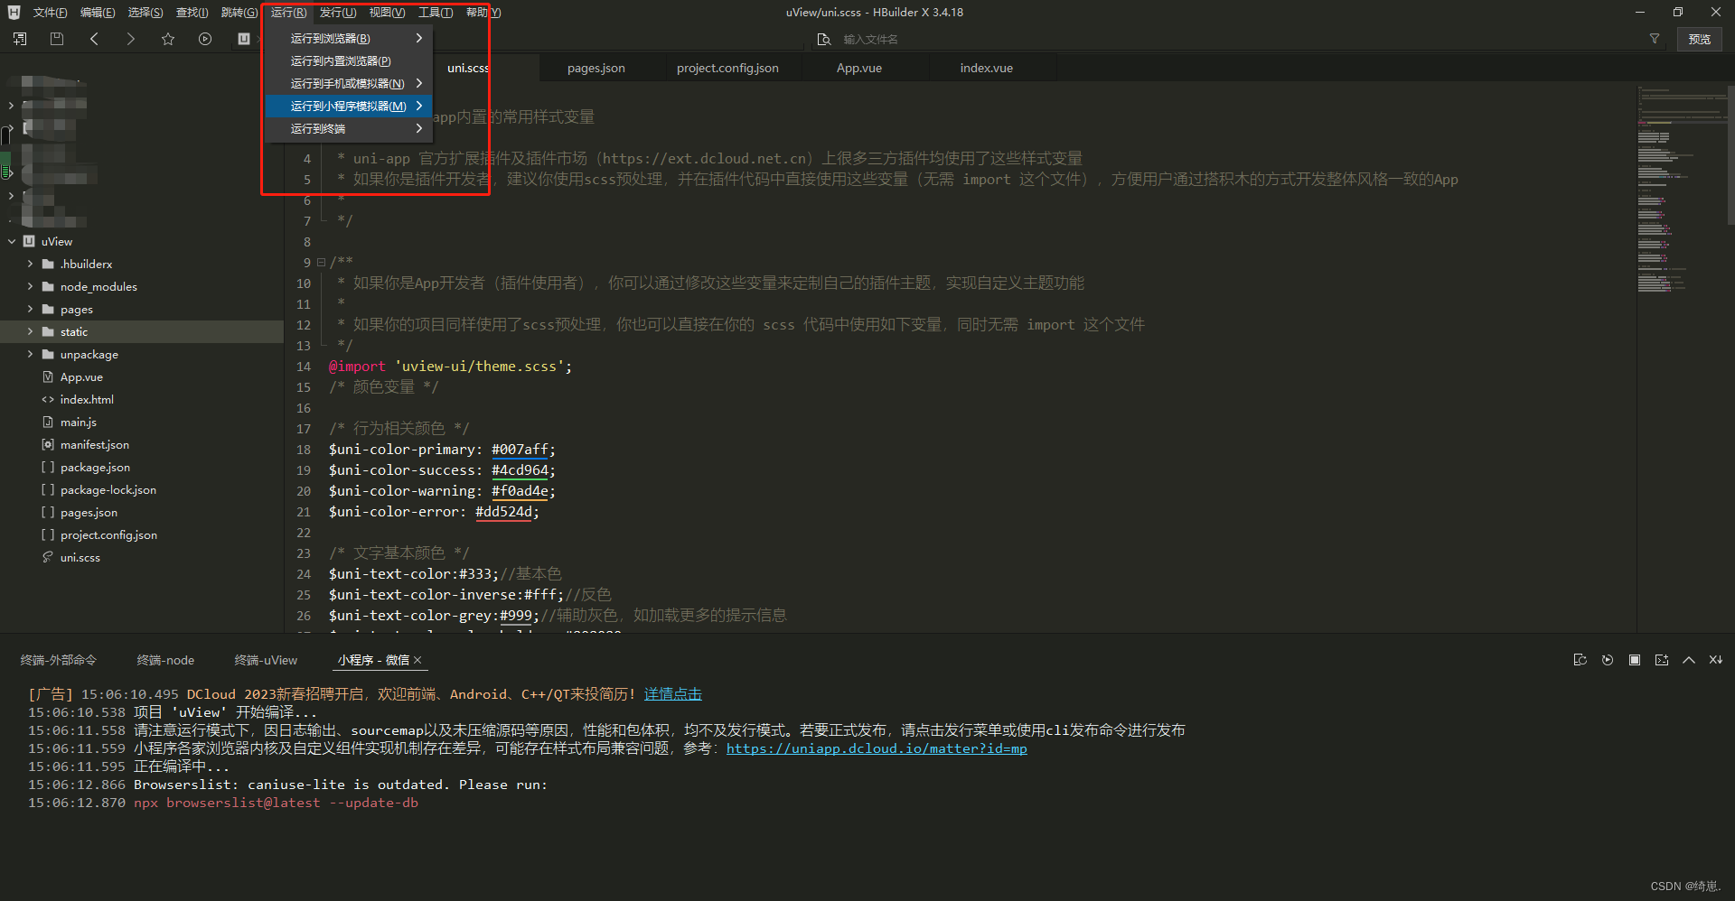This screenshot has height=901, width=1735.
Task: Stop compilation with the square stop icon
Action: click(x=1634, y=660)
